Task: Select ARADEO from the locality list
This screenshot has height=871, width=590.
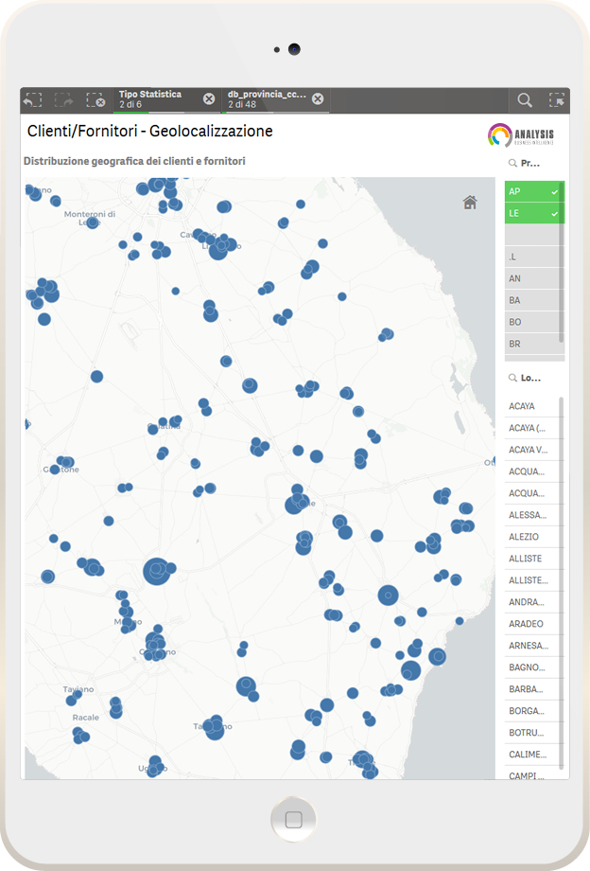Action: [531, 624]
